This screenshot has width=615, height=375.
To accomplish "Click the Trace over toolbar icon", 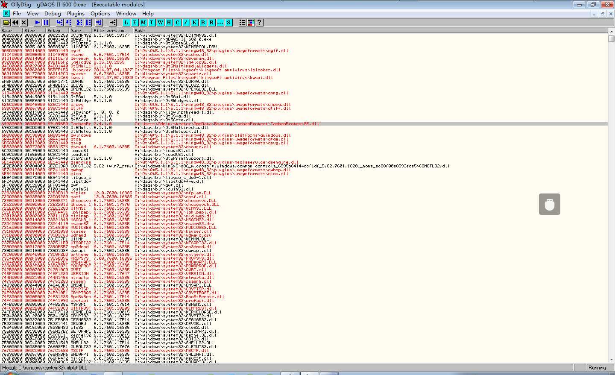I will [88, 22].
